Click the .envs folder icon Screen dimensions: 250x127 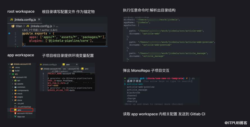pos(13,68)
